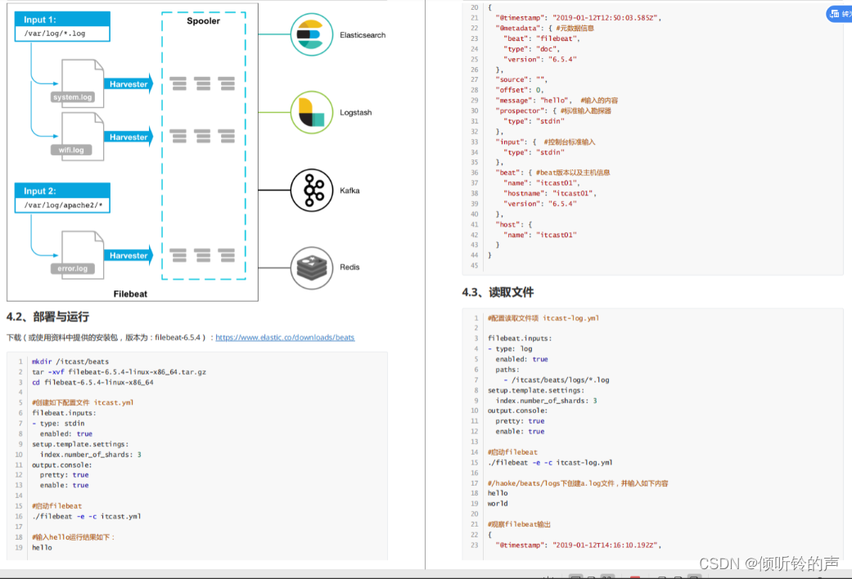Click the "@timestamp" 2019-01-12T12:50:03.585Z line
852x579 pixels.
click(x=578, y=18)
